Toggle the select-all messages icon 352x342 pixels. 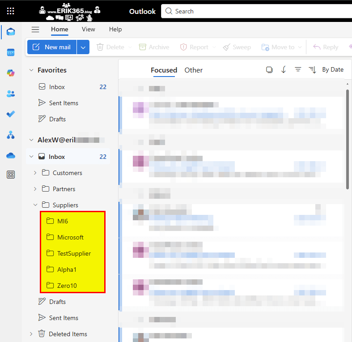click(x=269, y=70)
